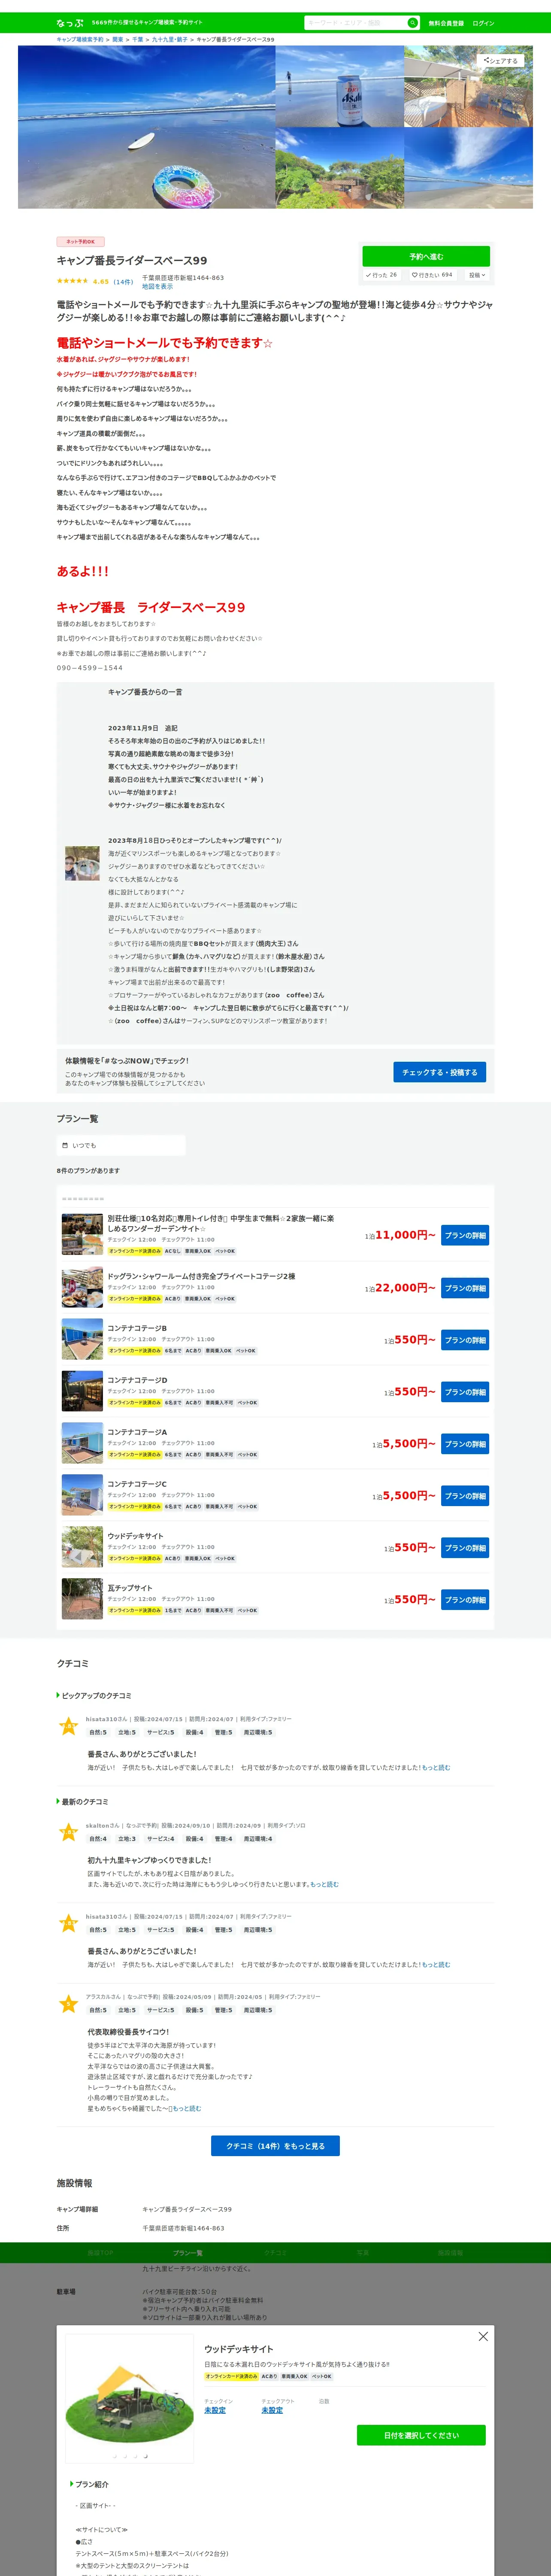The image size is (551, 2576).
Task: Toggle the 行った checkmark button
Action: click(381, 275)
